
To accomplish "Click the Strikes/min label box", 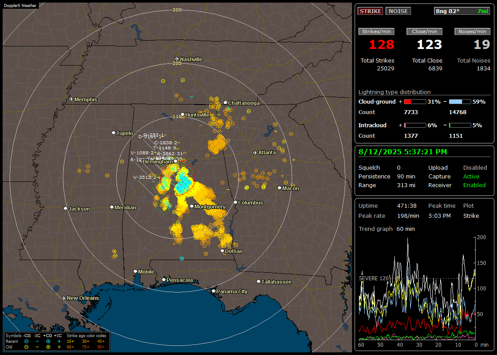I will pos(376,31).
